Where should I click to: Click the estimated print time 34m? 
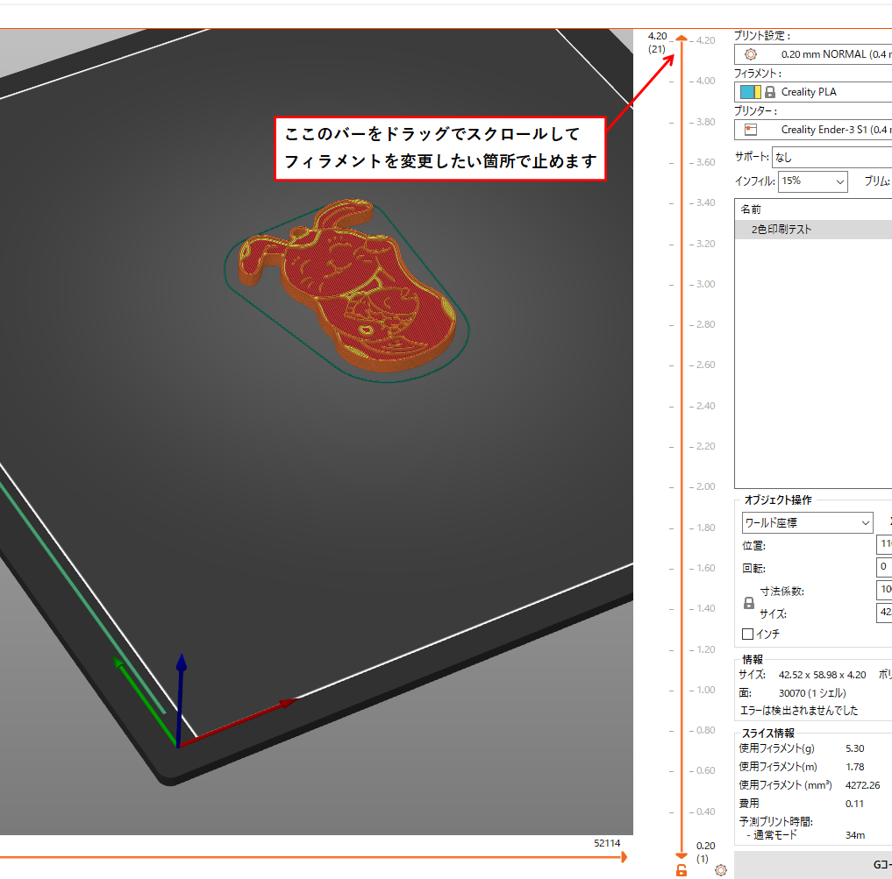pyautogui.click(x=855, y=835)
